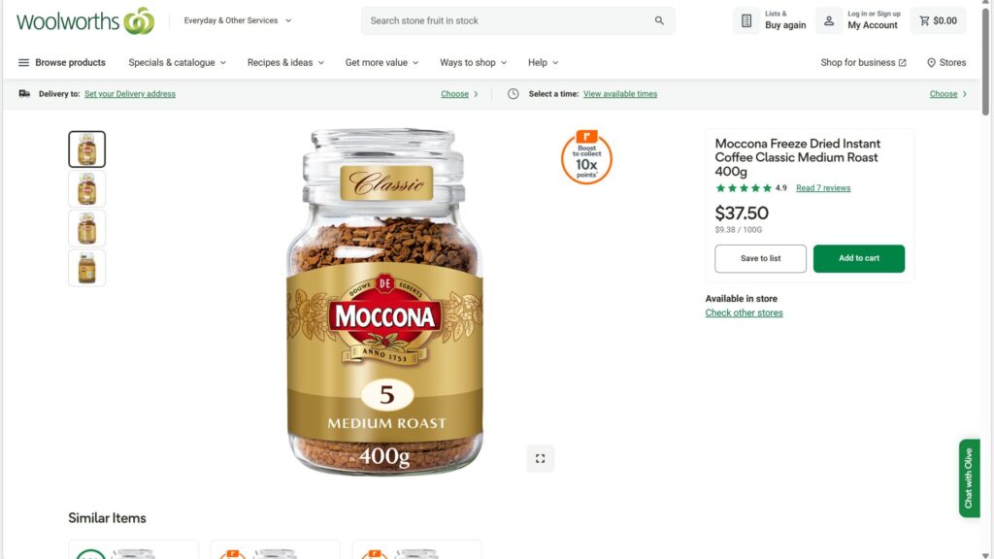Click the Stores location pin icon
This screenshot has height=559, width=994.
point(931,62)
